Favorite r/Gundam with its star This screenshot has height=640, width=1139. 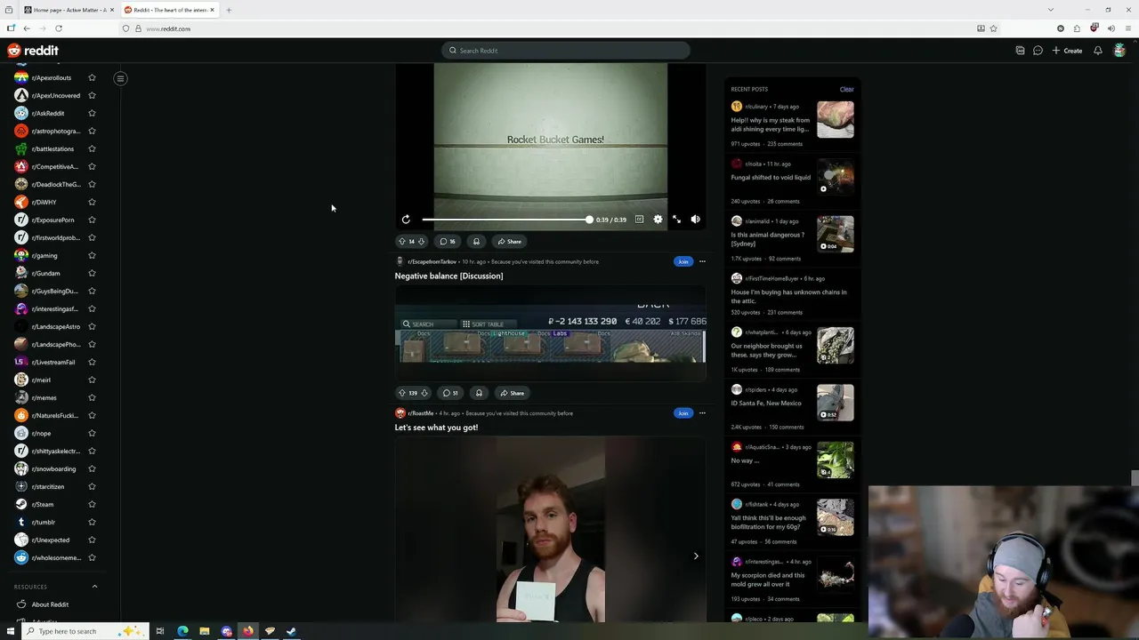click(92, 274)
